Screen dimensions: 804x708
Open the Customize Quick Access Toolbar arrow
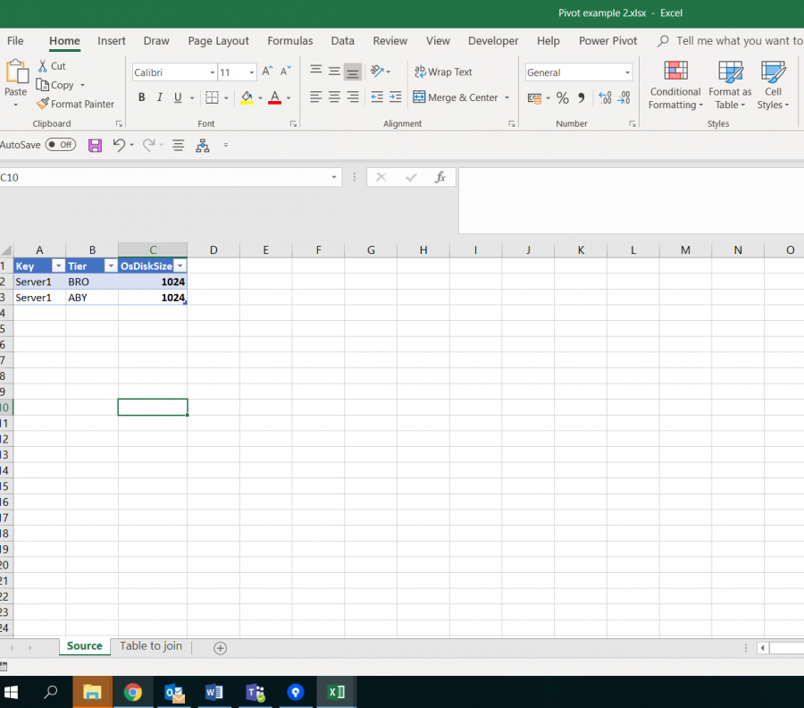[x=226, y=146]
